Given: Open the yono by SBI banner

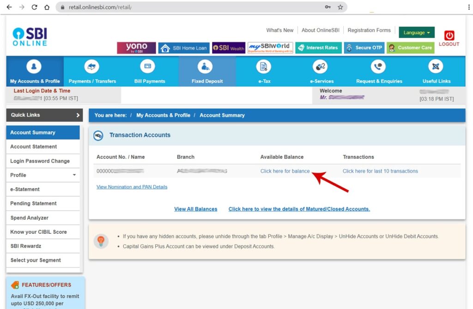Looking at the screenshot, I should tap(136, 48).
